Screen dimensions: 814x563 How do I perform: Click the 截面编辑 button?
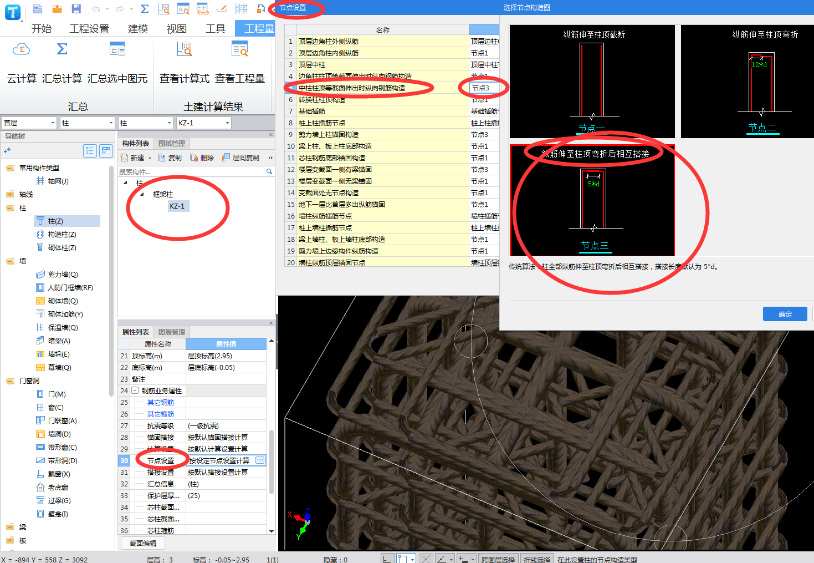coord(143,544)
